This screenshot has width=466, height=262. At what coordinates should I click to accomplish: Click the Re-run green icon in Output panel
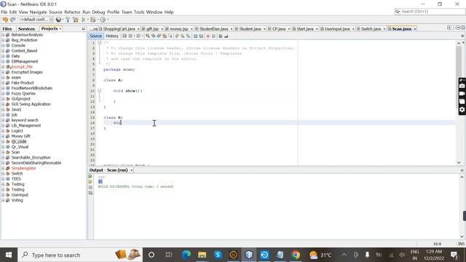[90, 176]
